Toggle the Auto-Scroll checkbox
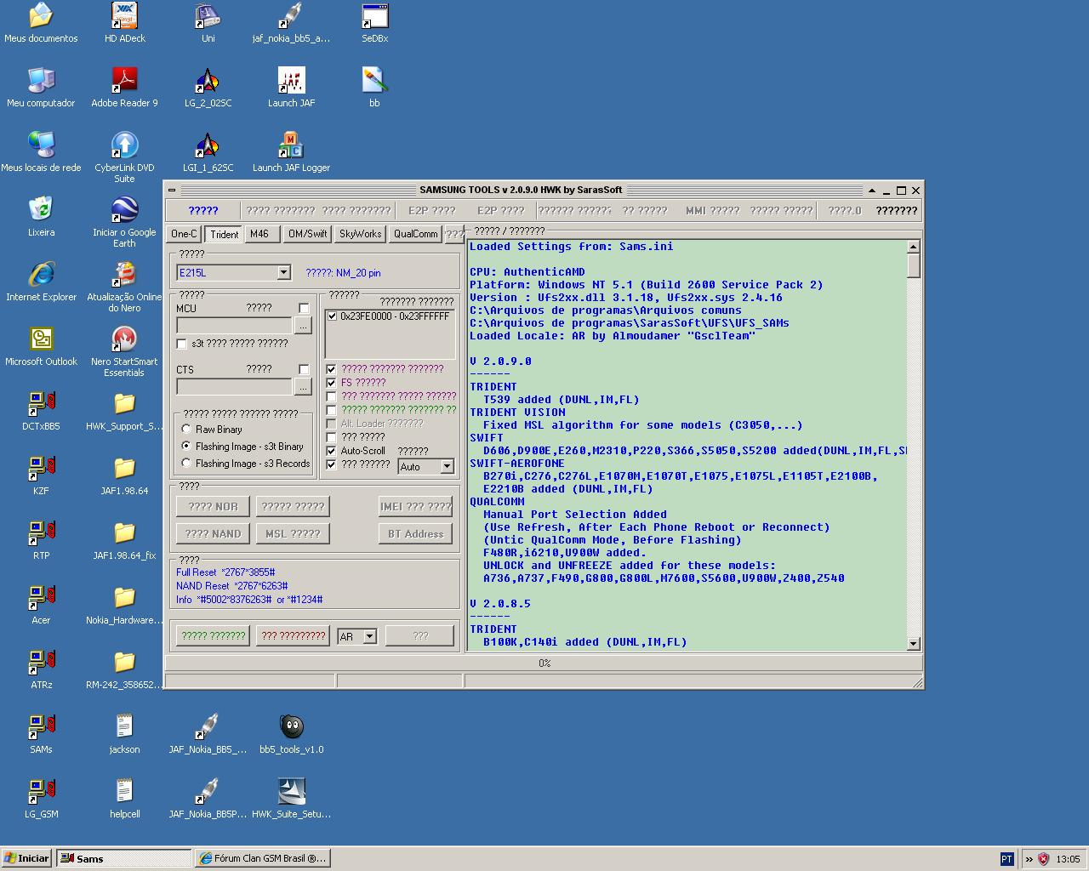Viewport: 1089px width, 871px height. tap(332, 451)
